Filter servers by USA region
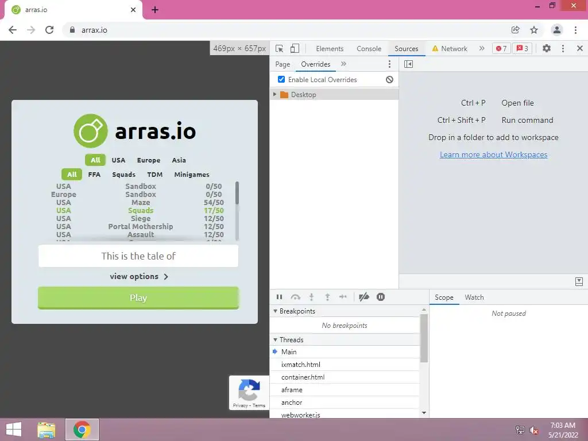The width and height of the screenshot is (588, 441). [118, 160]
